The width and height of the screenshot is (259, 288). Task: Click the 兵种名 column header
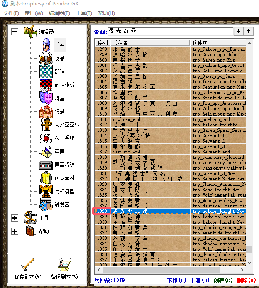[x=150, y=43]
